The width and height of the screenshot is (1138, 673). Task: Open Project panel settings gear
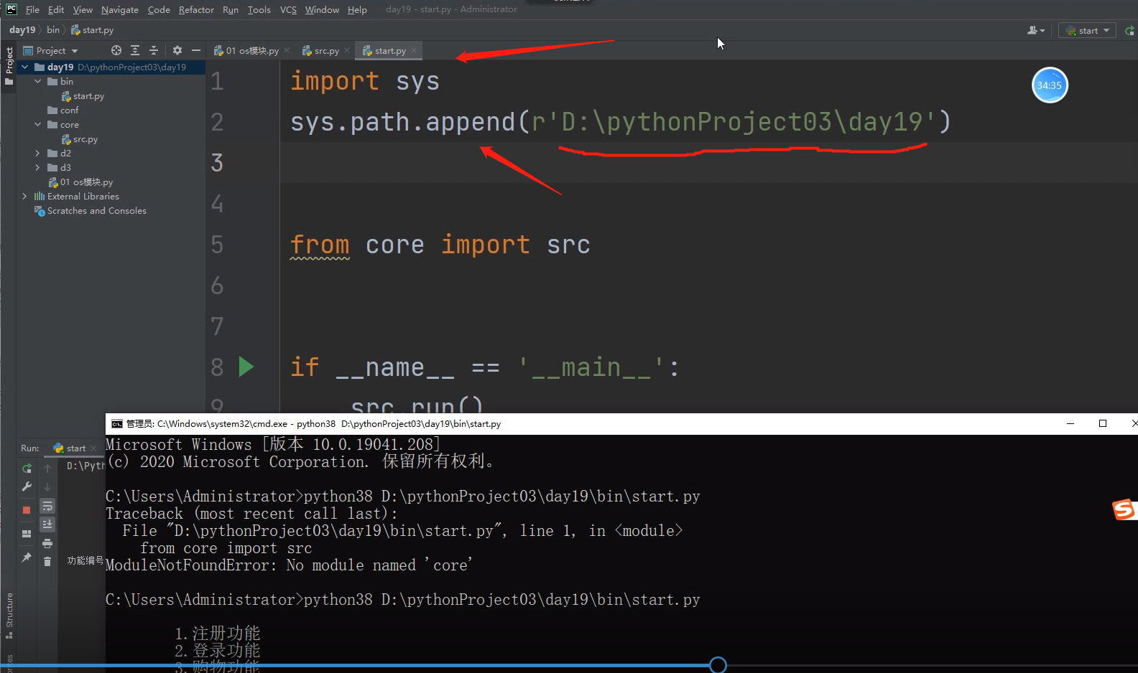point(177,50)
